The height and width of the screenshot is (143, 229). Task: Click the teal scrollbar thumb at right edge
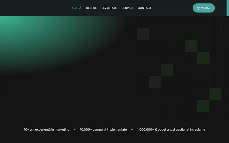228,8
